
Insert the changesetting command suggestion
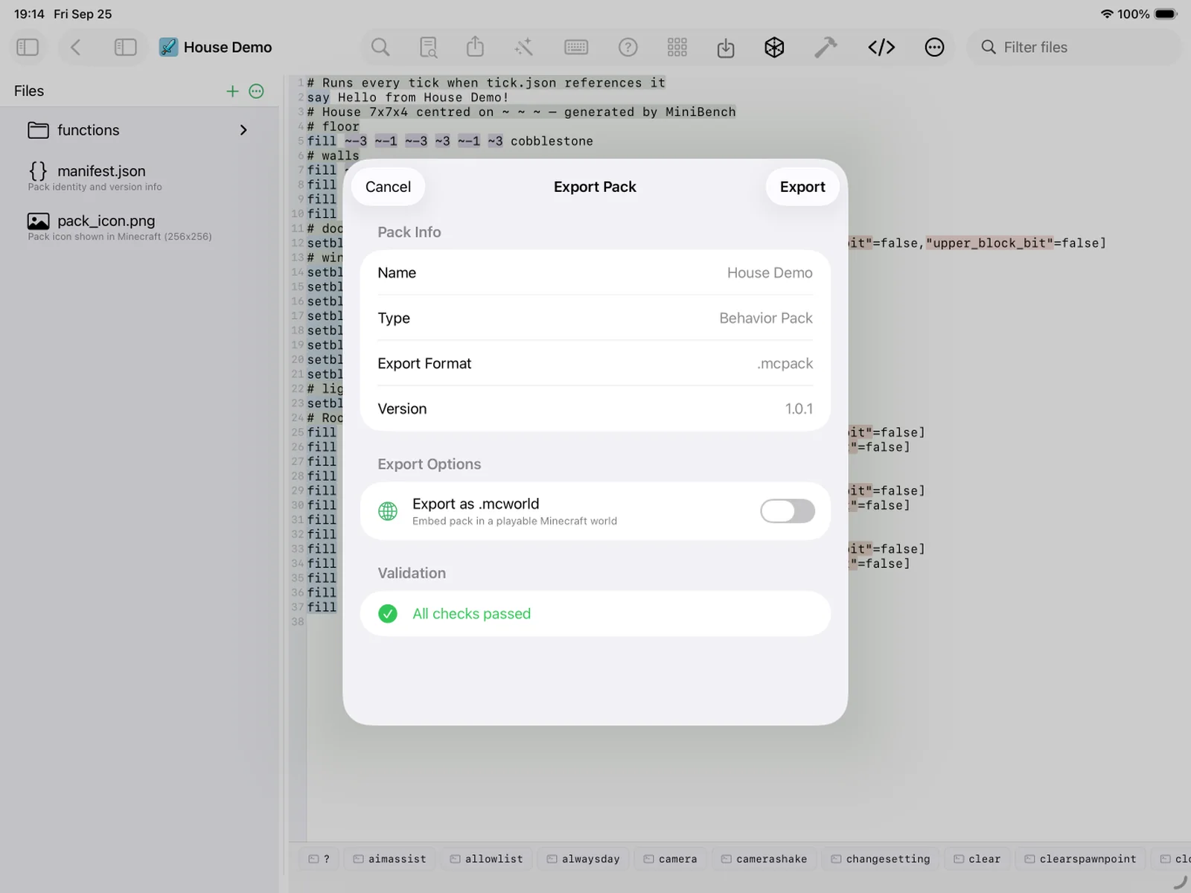pyautogui.click(x=881, y=859)
